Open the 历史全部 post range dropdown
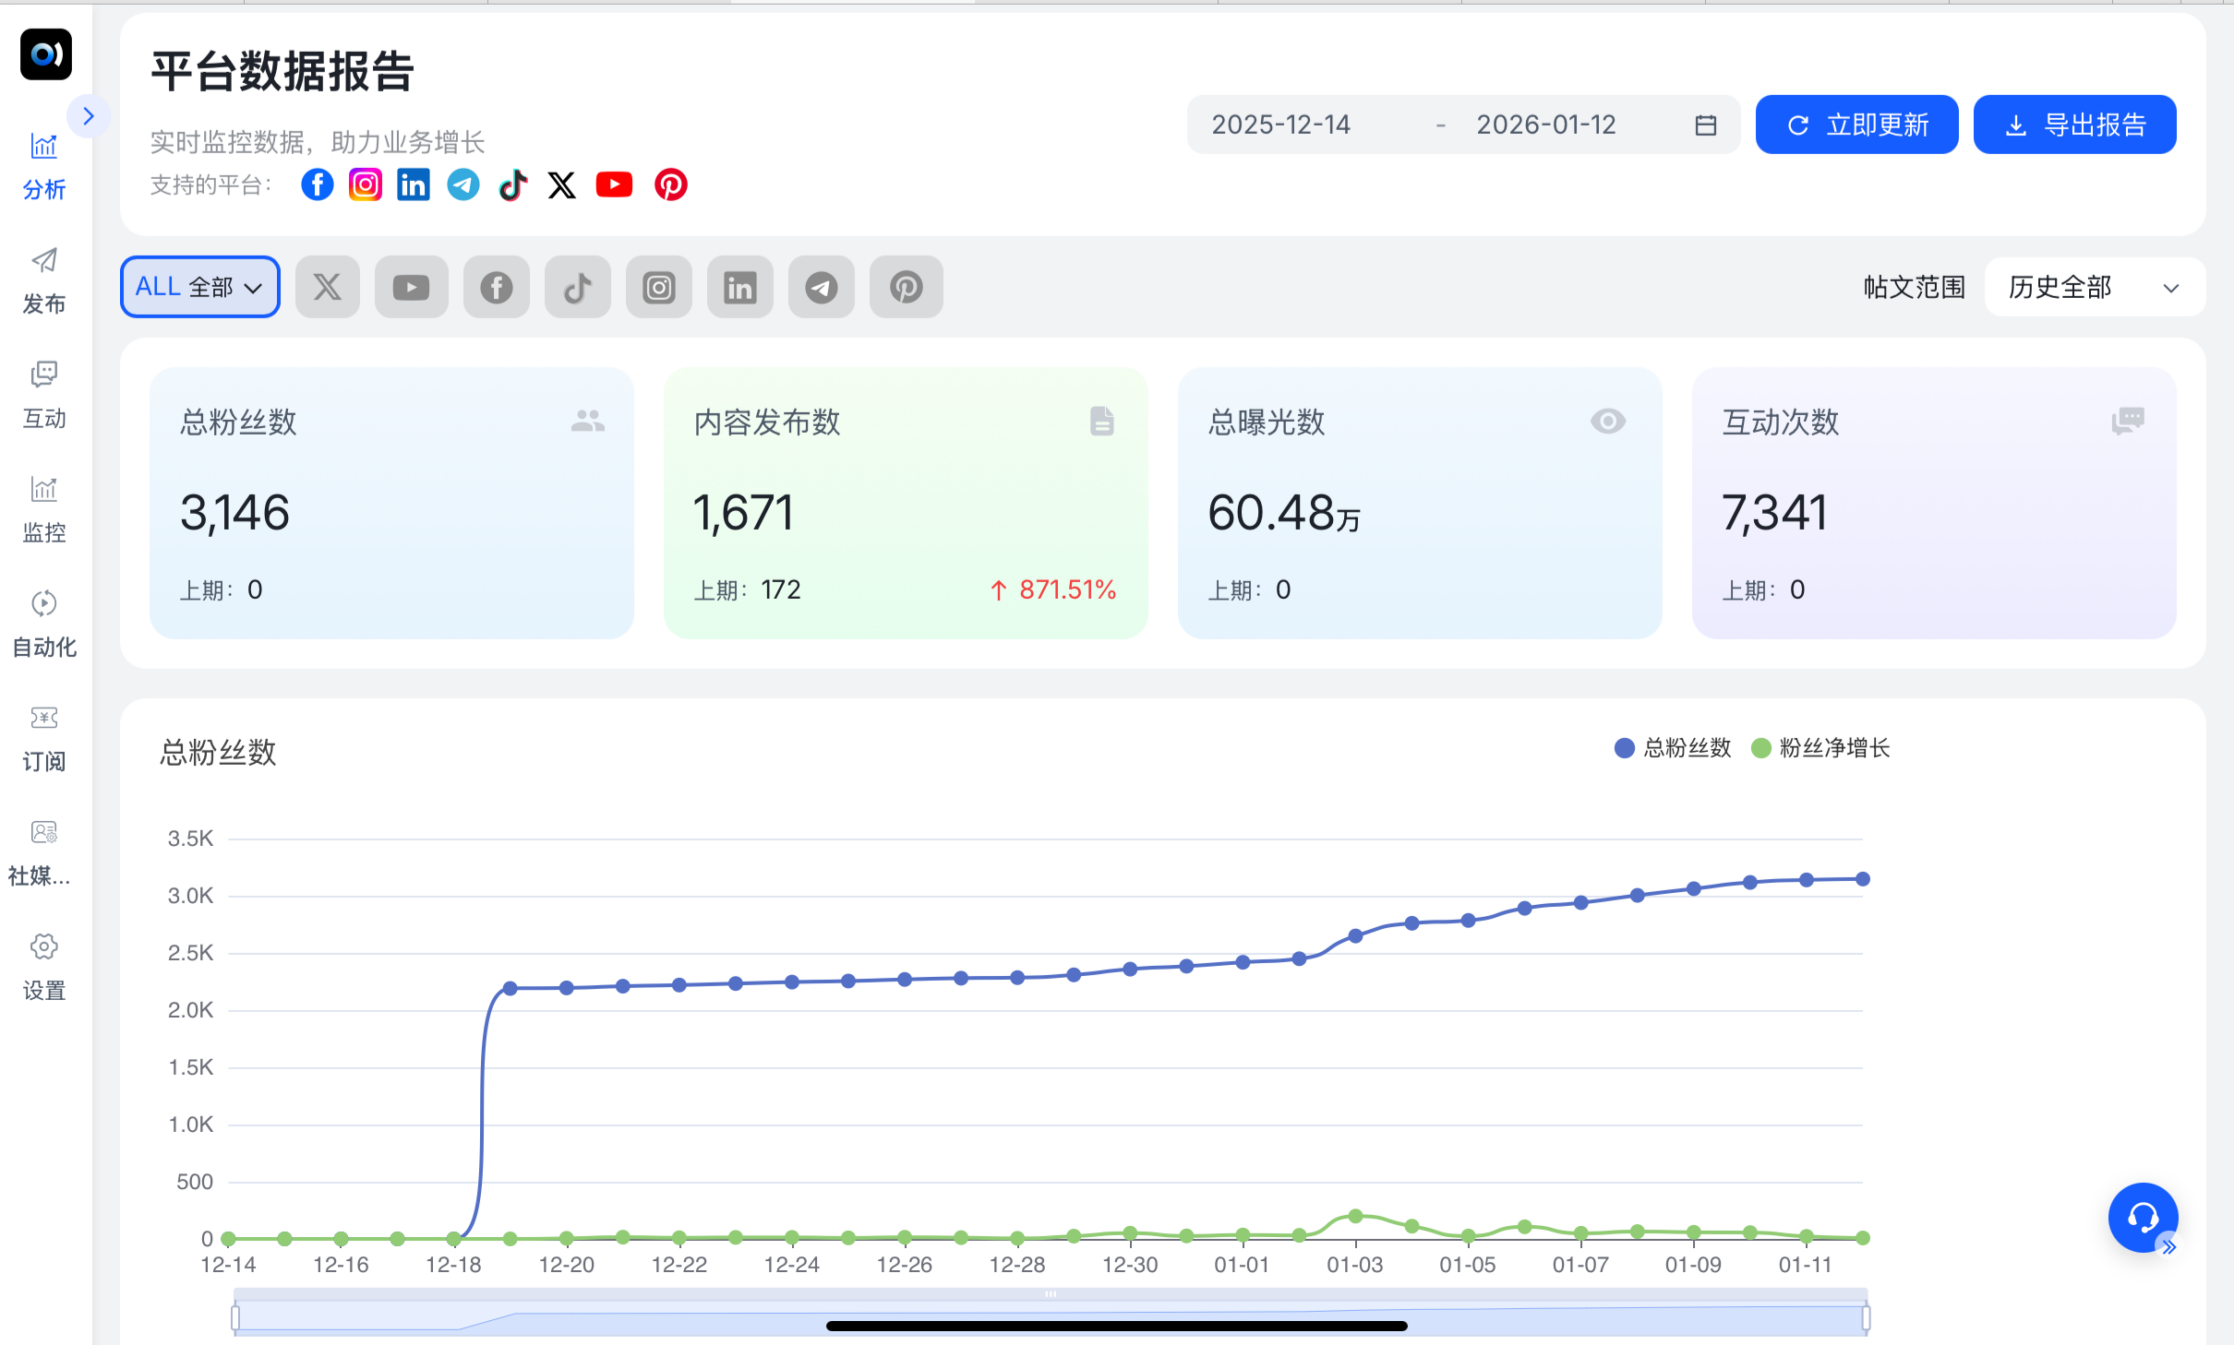The height and width of the screenshot is (1345, 2234). click(x=2094, y=287)
